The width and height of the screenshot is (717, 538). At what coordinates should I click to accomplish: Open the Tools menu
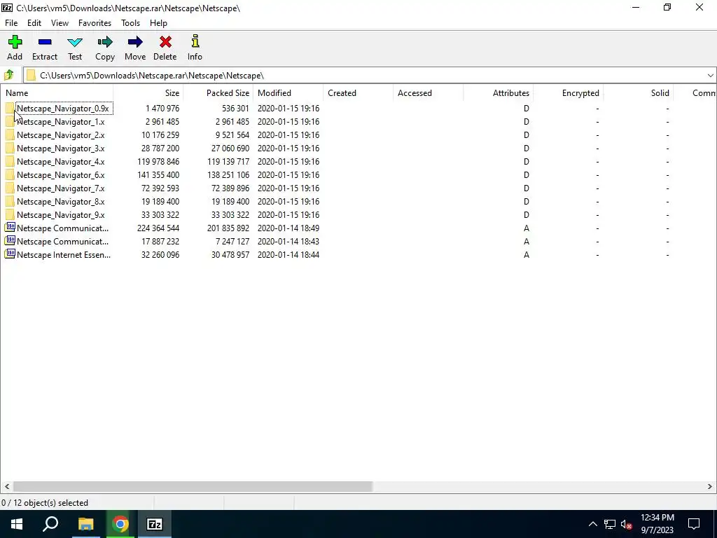130,23
